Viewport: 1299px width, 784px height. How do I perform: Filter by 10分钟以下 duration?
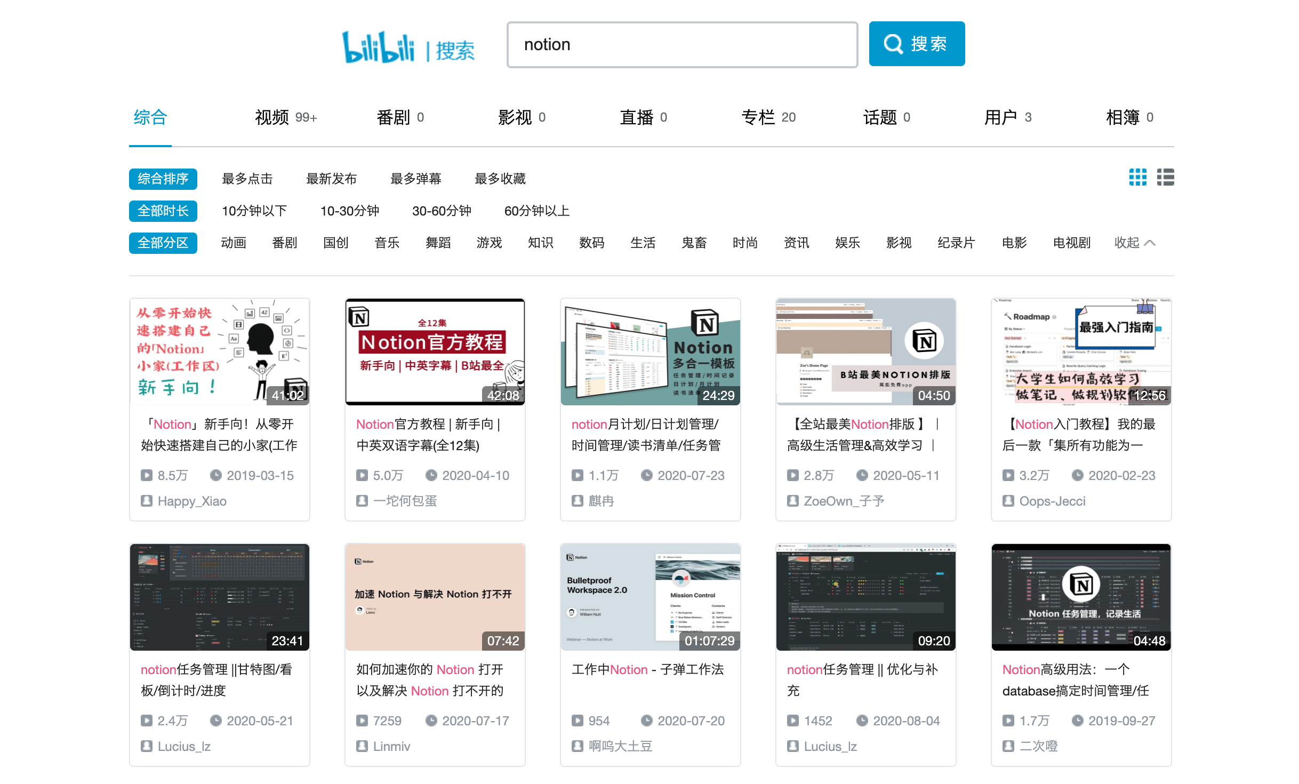254,211
